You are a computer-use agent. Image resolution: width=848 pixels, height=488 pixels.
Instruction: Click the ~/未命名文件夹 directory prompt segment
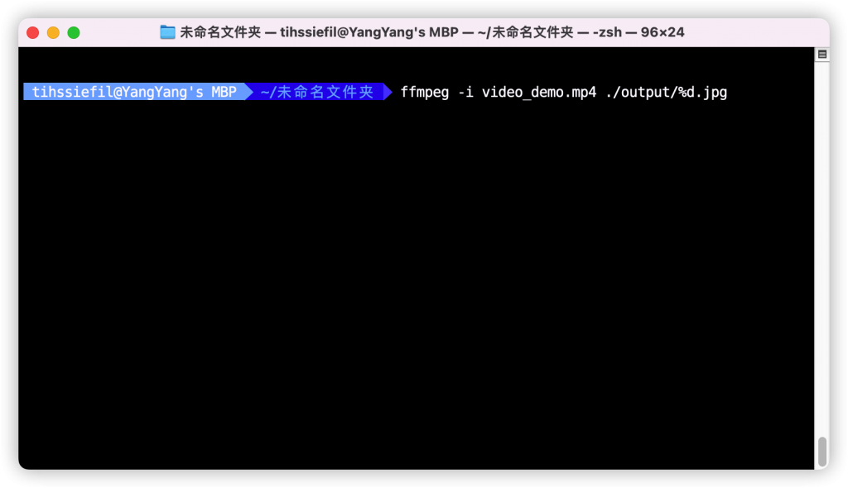[317, 92]
